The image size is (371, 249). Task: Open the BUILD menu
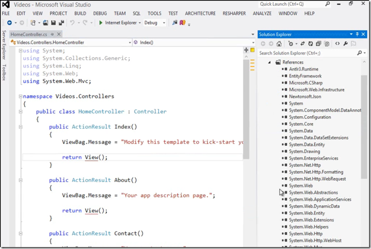pos(80,13)
